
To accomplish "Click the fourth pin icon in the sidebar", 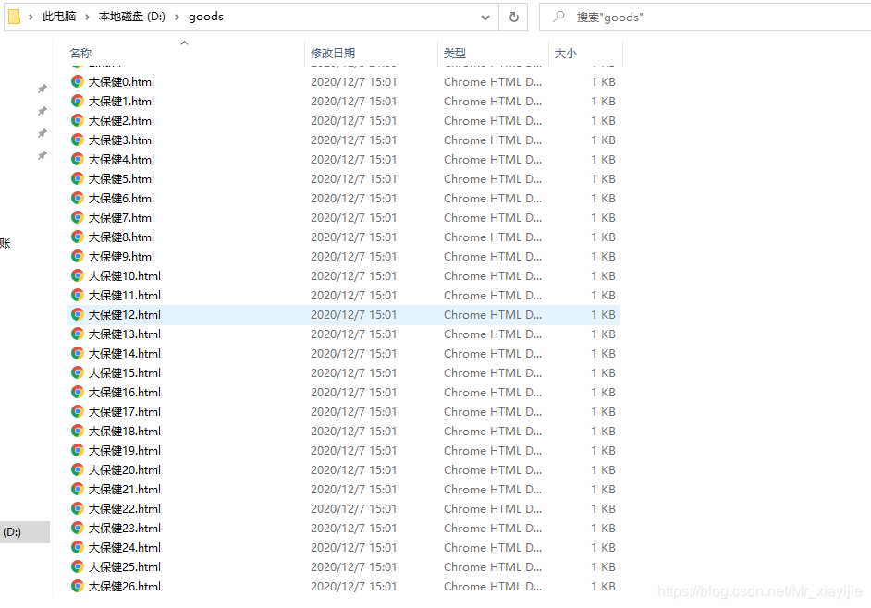I will (x=43, y=155).
